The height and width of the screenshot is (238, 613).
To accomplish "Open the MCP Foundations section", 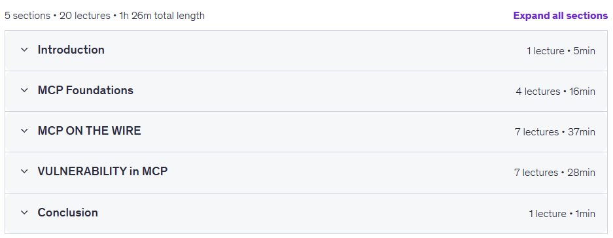I will [x=86, y=91].
